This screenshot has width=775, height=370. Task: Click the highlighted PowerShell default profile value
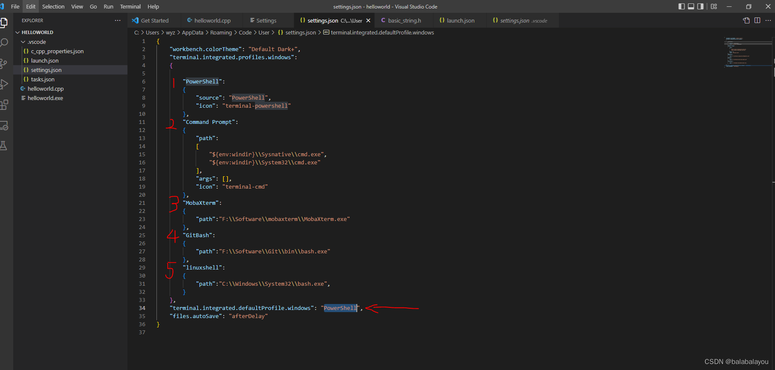tap(340, 308)
